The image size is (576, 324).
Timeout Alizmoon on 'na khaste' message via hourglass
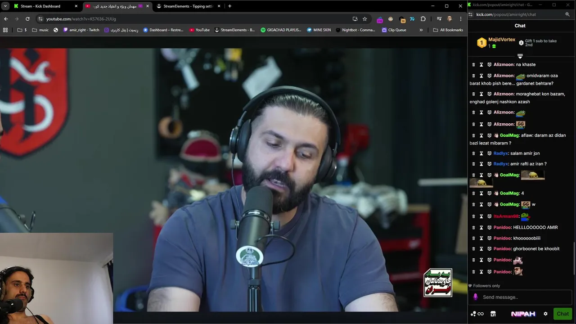click(x=481, y=65)
